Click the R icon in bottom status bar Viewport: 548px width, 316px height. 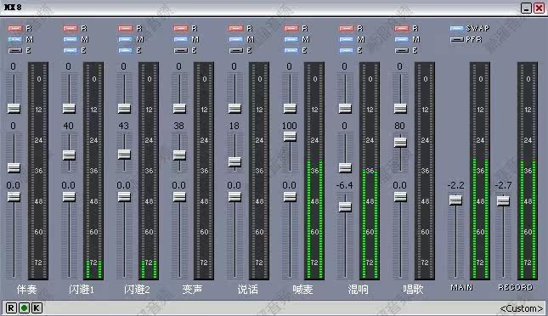pos(11,308)
